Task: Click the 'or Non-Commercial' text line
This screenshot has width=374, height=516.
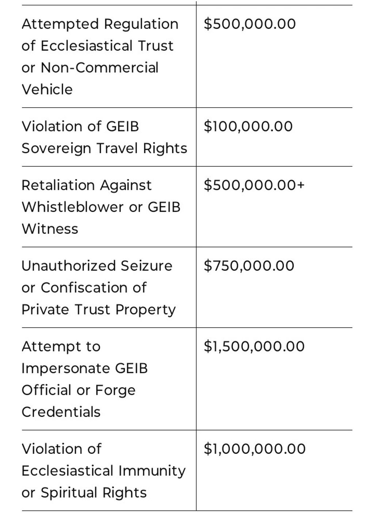Action: pos(90,68)
